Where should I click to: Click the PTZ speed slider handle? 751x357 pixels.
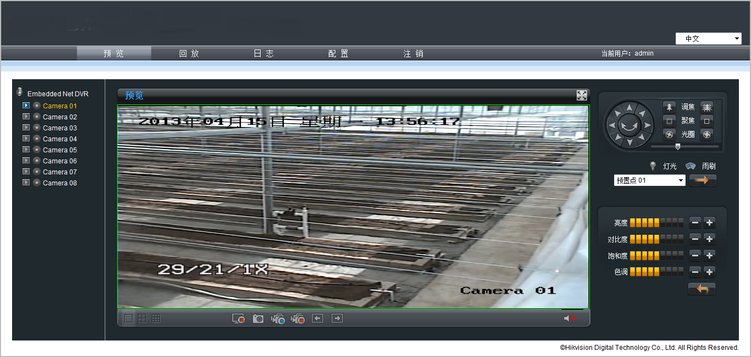[677, 146]
